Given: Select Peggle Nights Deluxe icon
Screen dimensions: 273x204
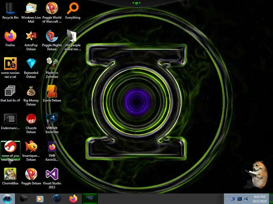Looking at the screenshot, I should click(52, 40).
